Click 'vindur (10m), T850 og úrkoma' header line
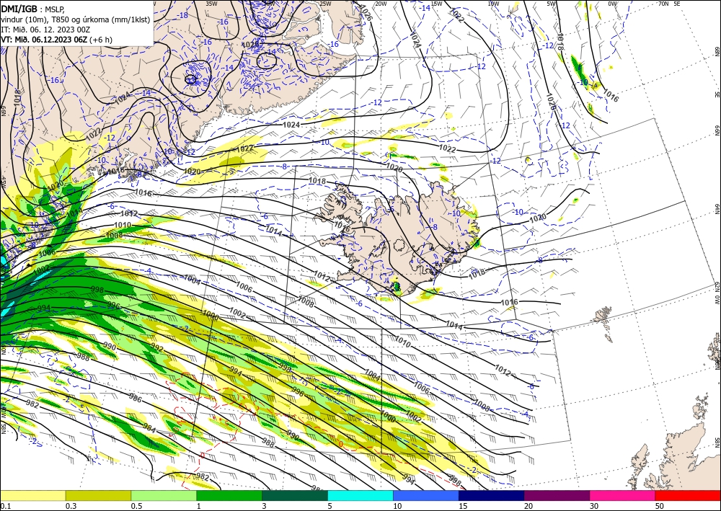The height and width of the screenshot is (511, 721). click(x=75, y=19)
